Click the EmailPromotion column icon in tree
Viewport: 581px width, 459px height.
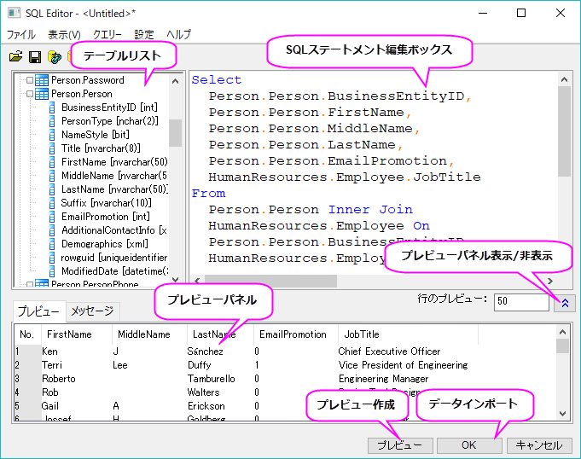tap(52, 217)
